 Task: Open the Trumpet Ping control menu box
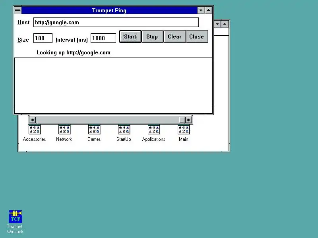(x=18, y=10)
